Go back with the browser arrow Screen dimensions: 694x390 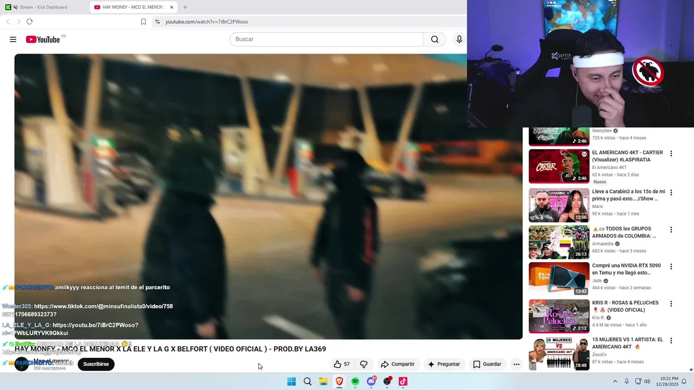8,22
